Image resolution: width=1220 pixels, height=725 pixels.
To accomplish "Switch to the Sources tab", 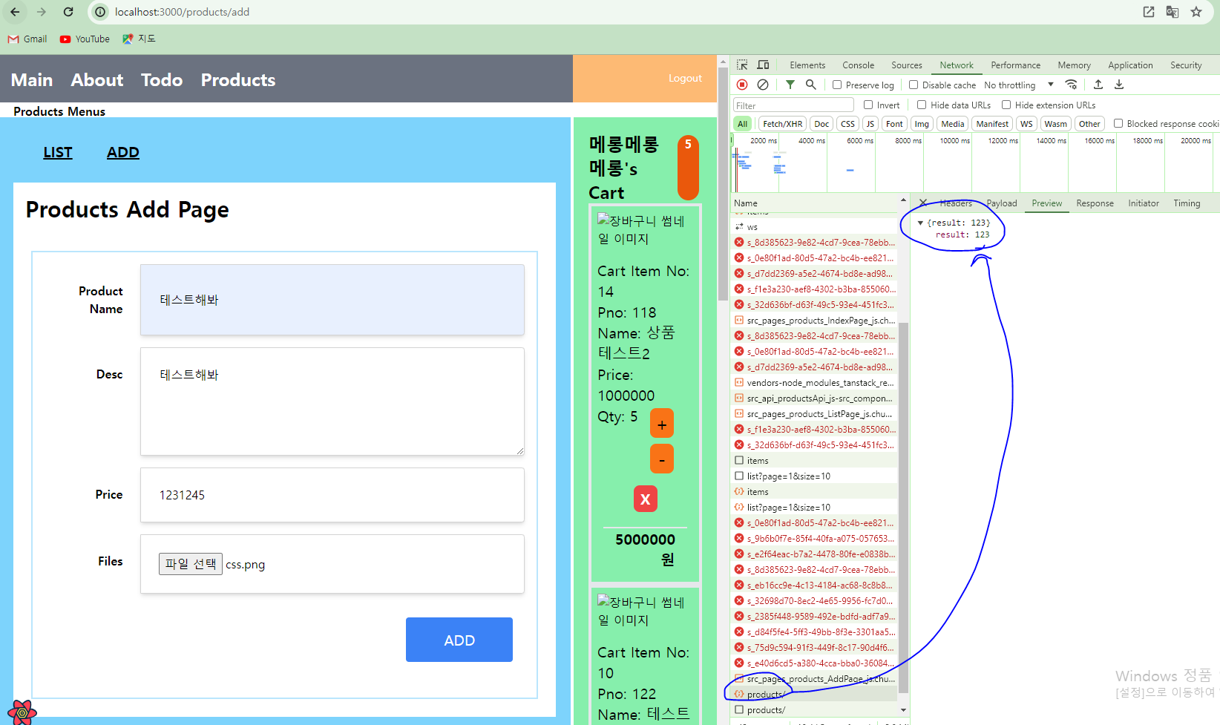I will [907, 65].
